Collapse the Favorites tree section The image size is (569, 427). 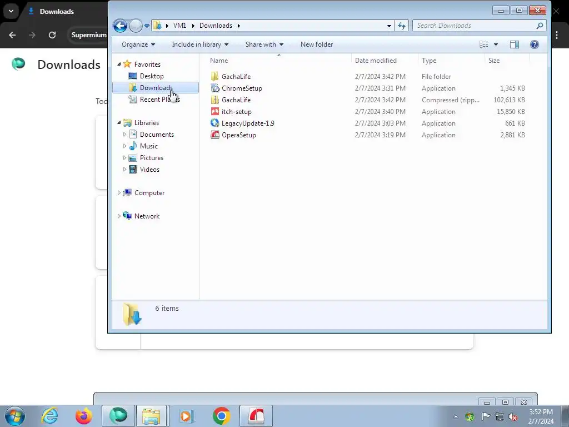(x=119, y=64)
